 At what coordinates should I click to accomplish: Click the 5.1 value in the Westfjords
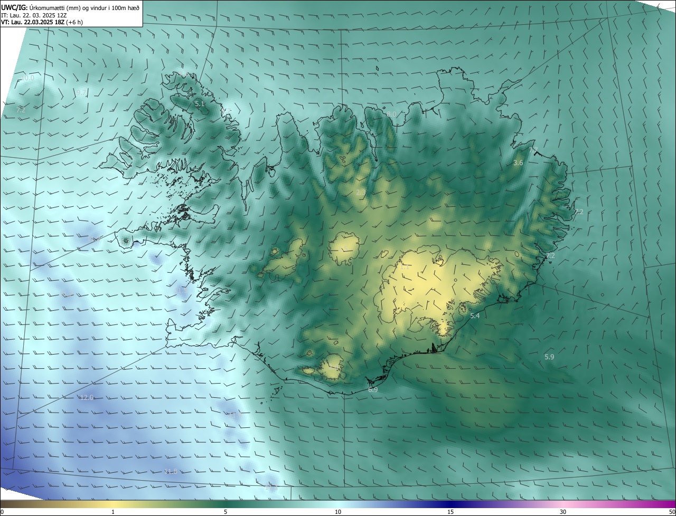pos(200,104)
